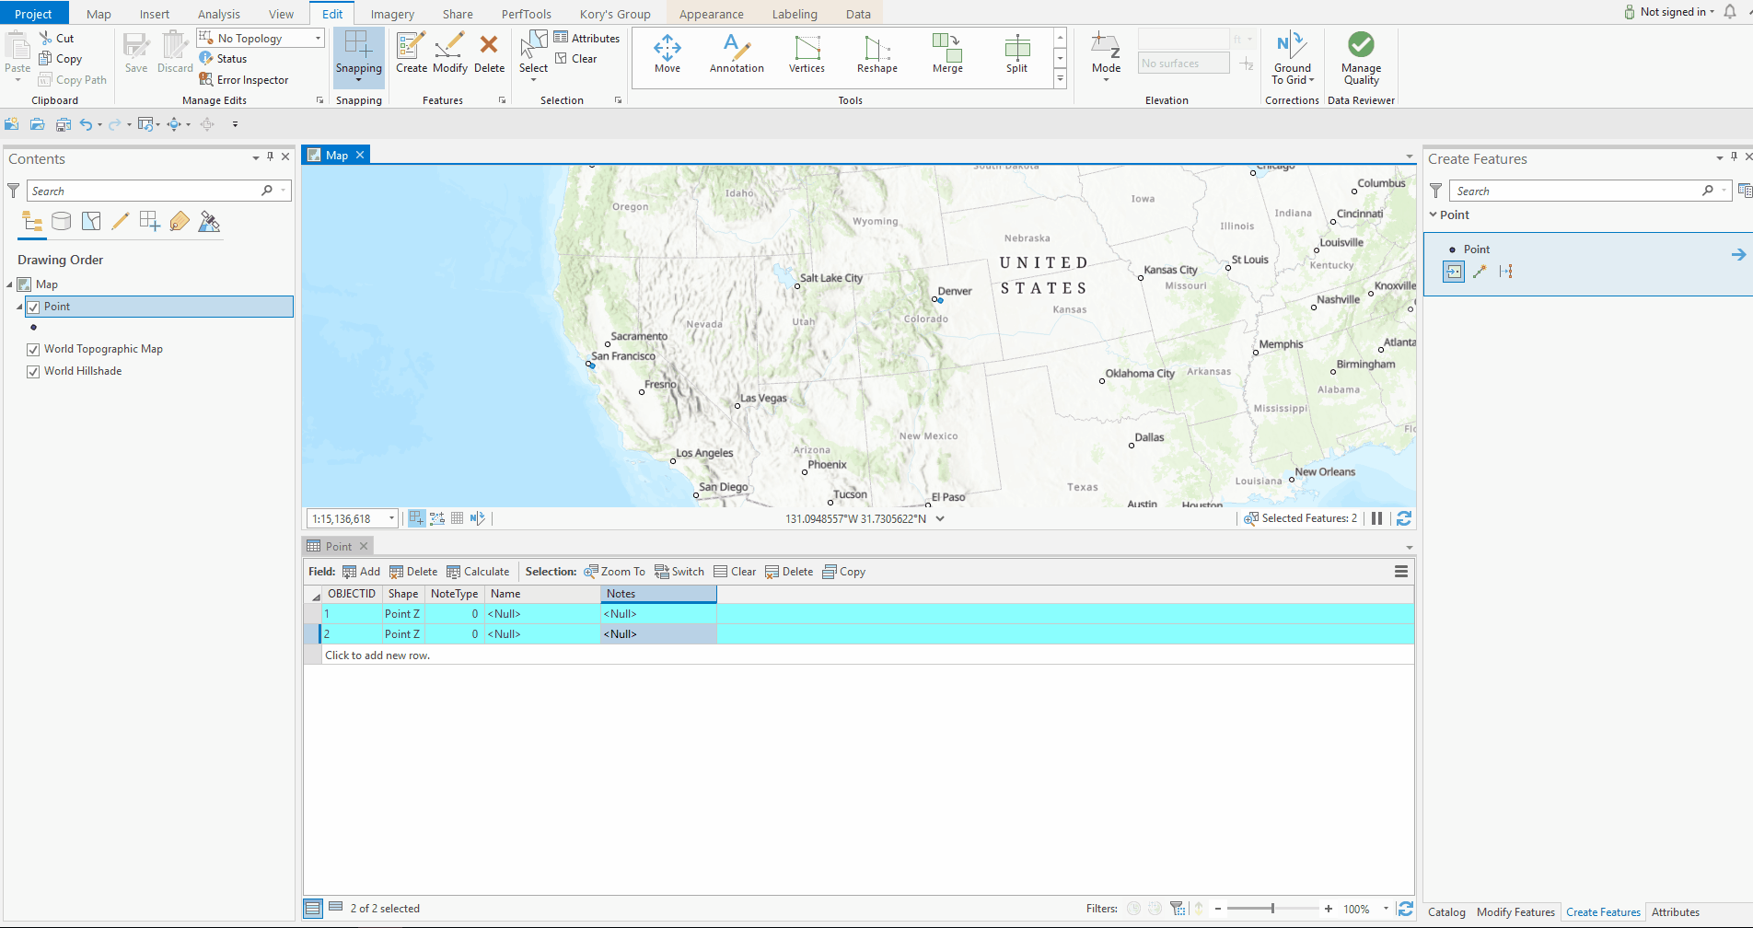
Task: Go to the Labeling tab
Action: point(795,14)
